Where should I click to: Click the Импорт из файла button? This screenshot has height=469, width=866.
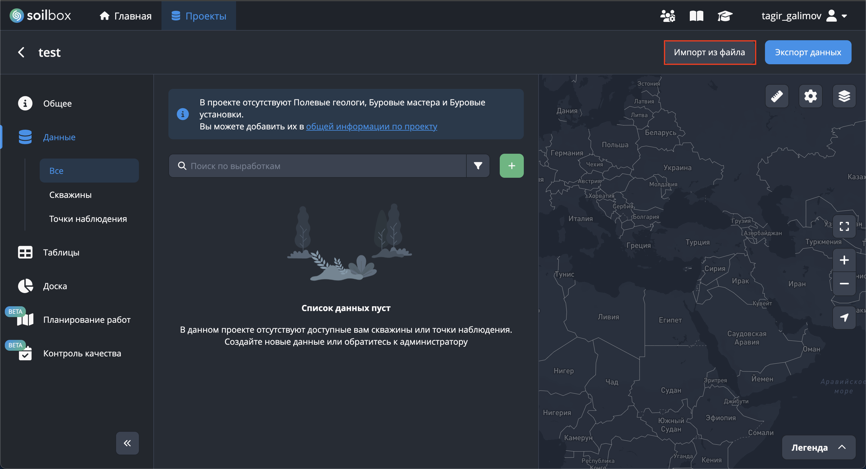click(709, 52)
